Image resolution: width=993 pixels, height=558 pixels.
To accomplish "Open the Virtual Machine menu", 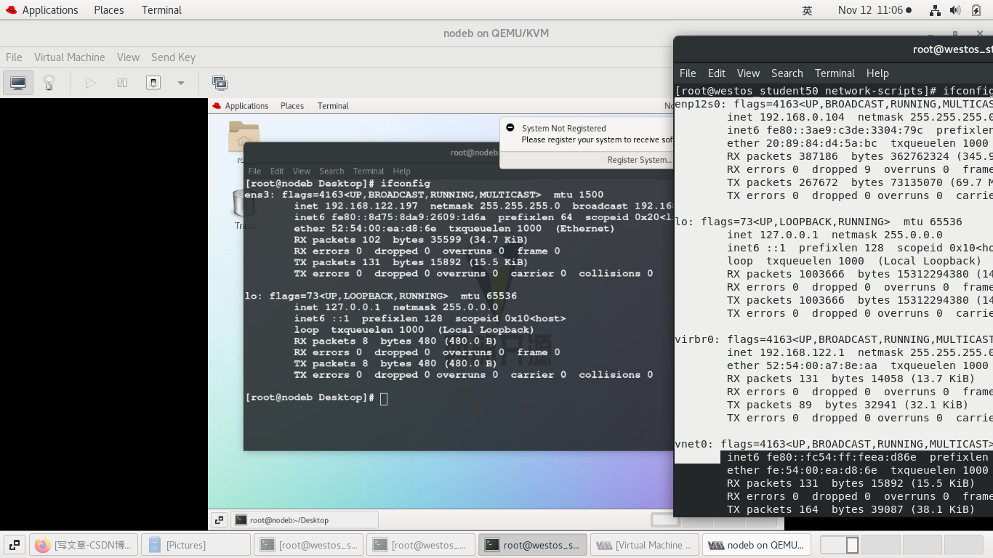I will click(x=69, y=57).
